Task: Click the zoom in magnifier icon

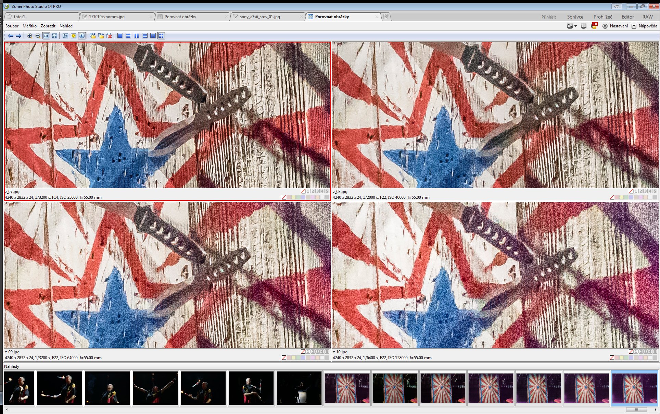Action: click(30, 36)
